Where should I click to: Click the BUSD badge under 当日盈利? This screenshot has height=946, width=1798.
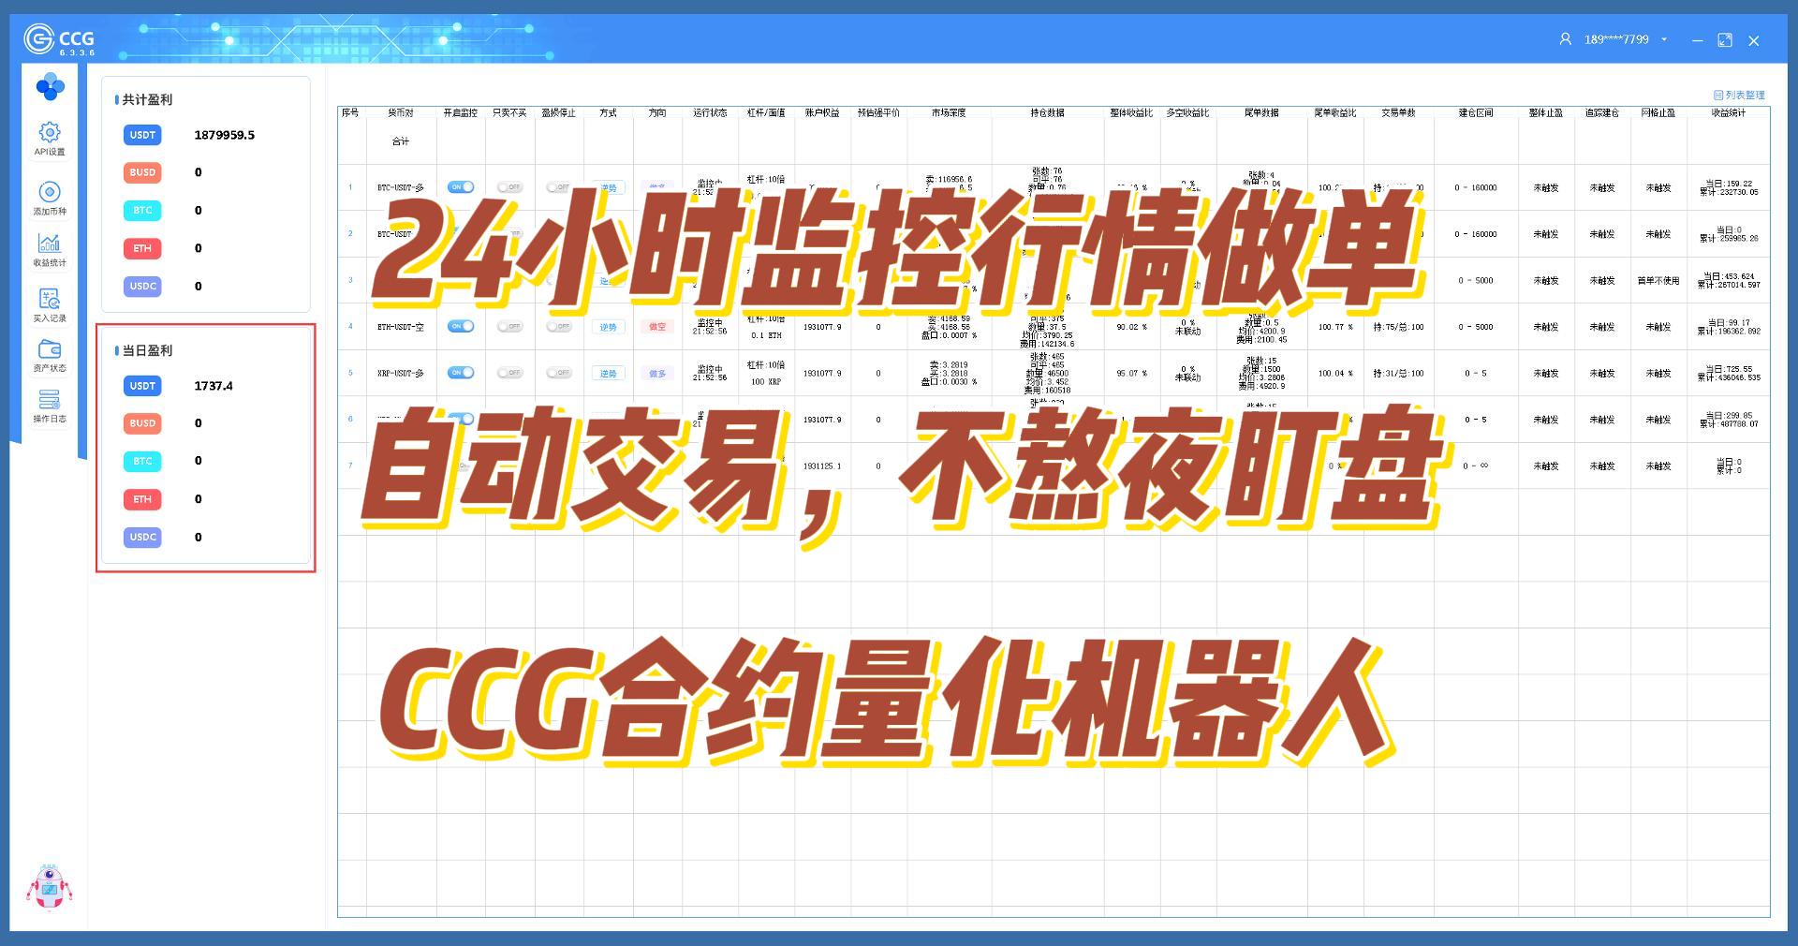coord(142,423)
